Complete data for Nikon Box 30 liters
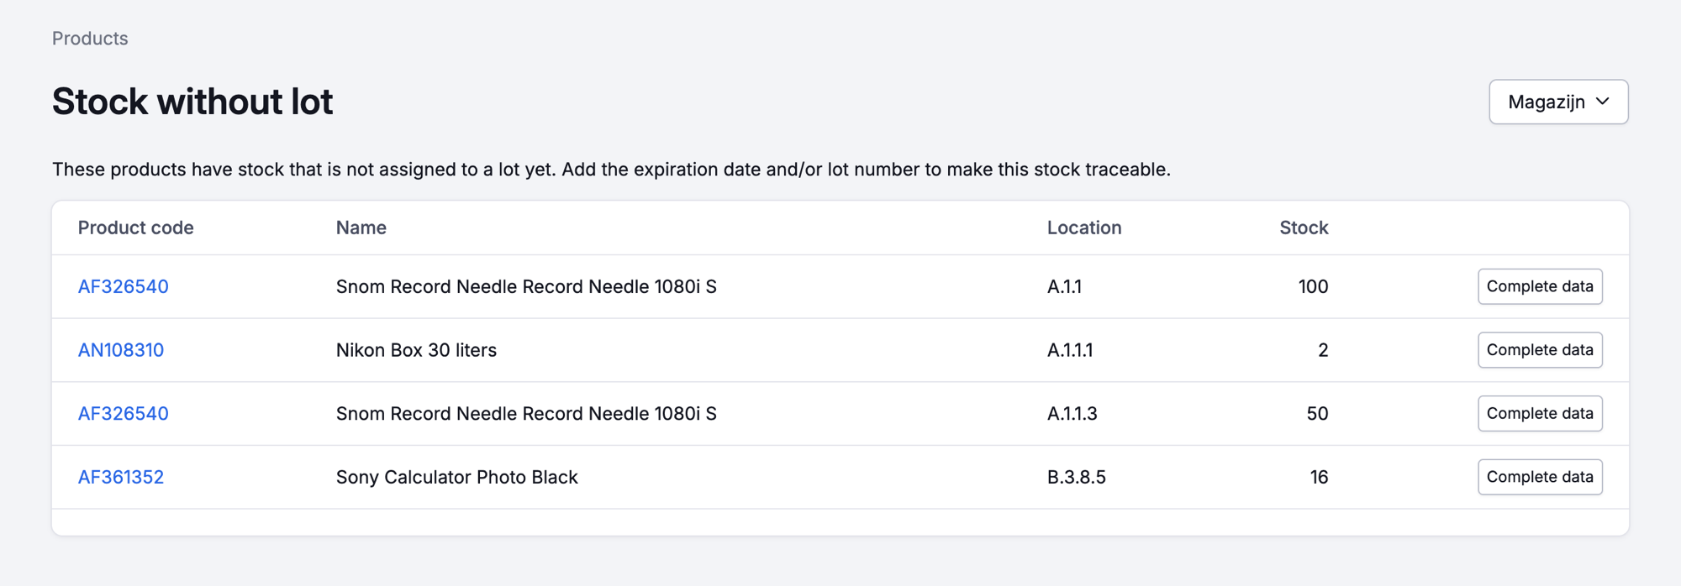This screenshot has height=586, width=1681. point(1540,350)
